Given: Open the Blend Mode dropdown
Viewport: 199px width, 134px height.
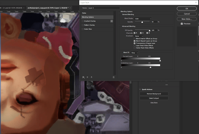Looking at the screenshot, I should pyautogui.click(x=143, y=19).
